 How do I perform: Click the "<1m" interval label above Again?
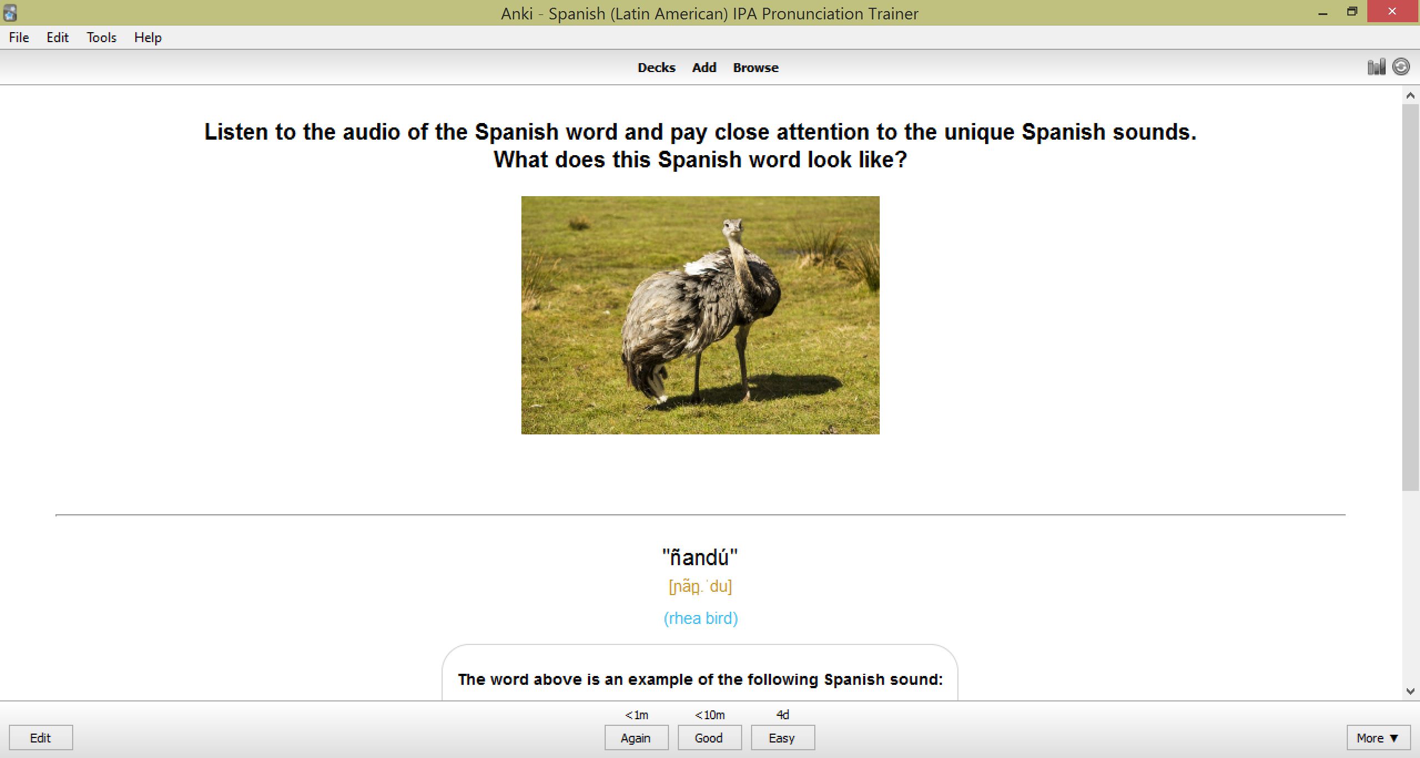pyautogui.click(x=636, y=715)
